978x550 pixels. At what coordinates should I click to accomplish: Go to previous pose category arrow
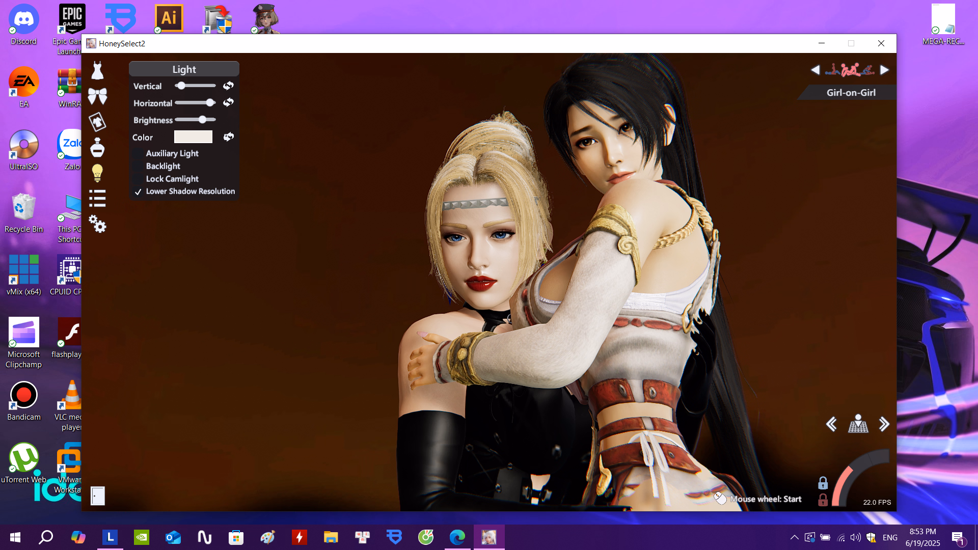(x=815, y=70)
